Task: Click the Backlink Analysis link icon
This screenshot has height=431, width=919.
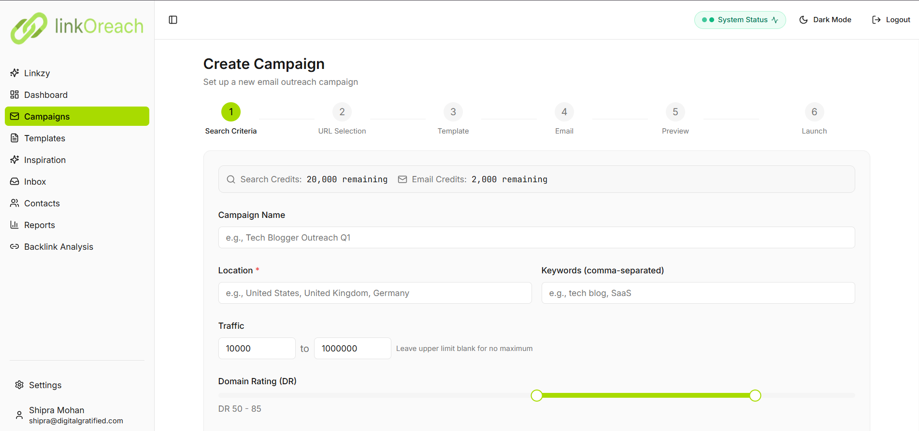Action: pyautogui.click(x=14, y=246)
